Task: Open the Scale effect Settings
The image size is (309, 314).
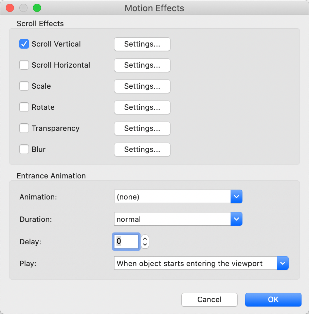Action: (142, 86)
